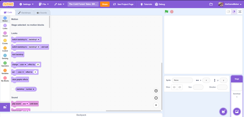Click the green flag to run

click(166, 12)
